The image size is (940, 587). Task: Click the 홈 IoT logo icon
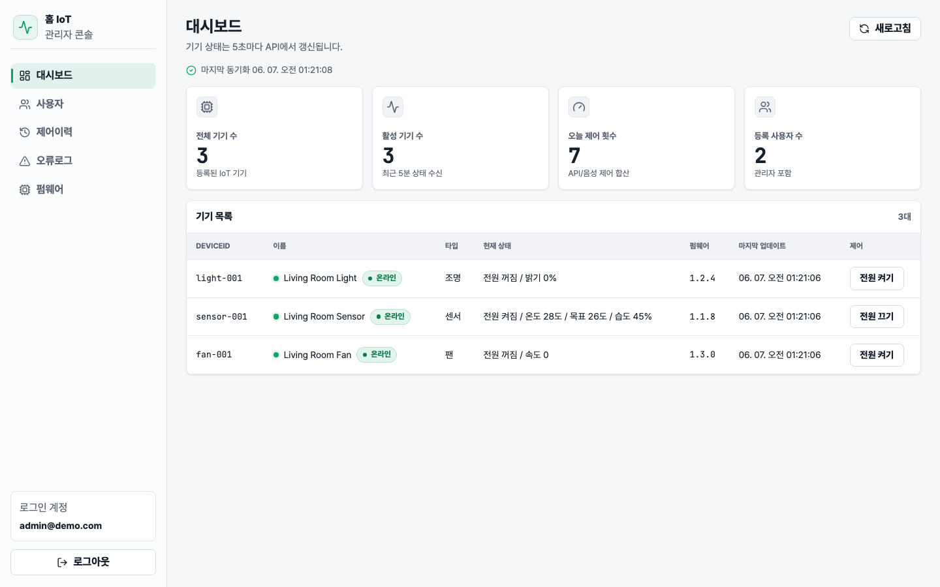click(25, 27)
